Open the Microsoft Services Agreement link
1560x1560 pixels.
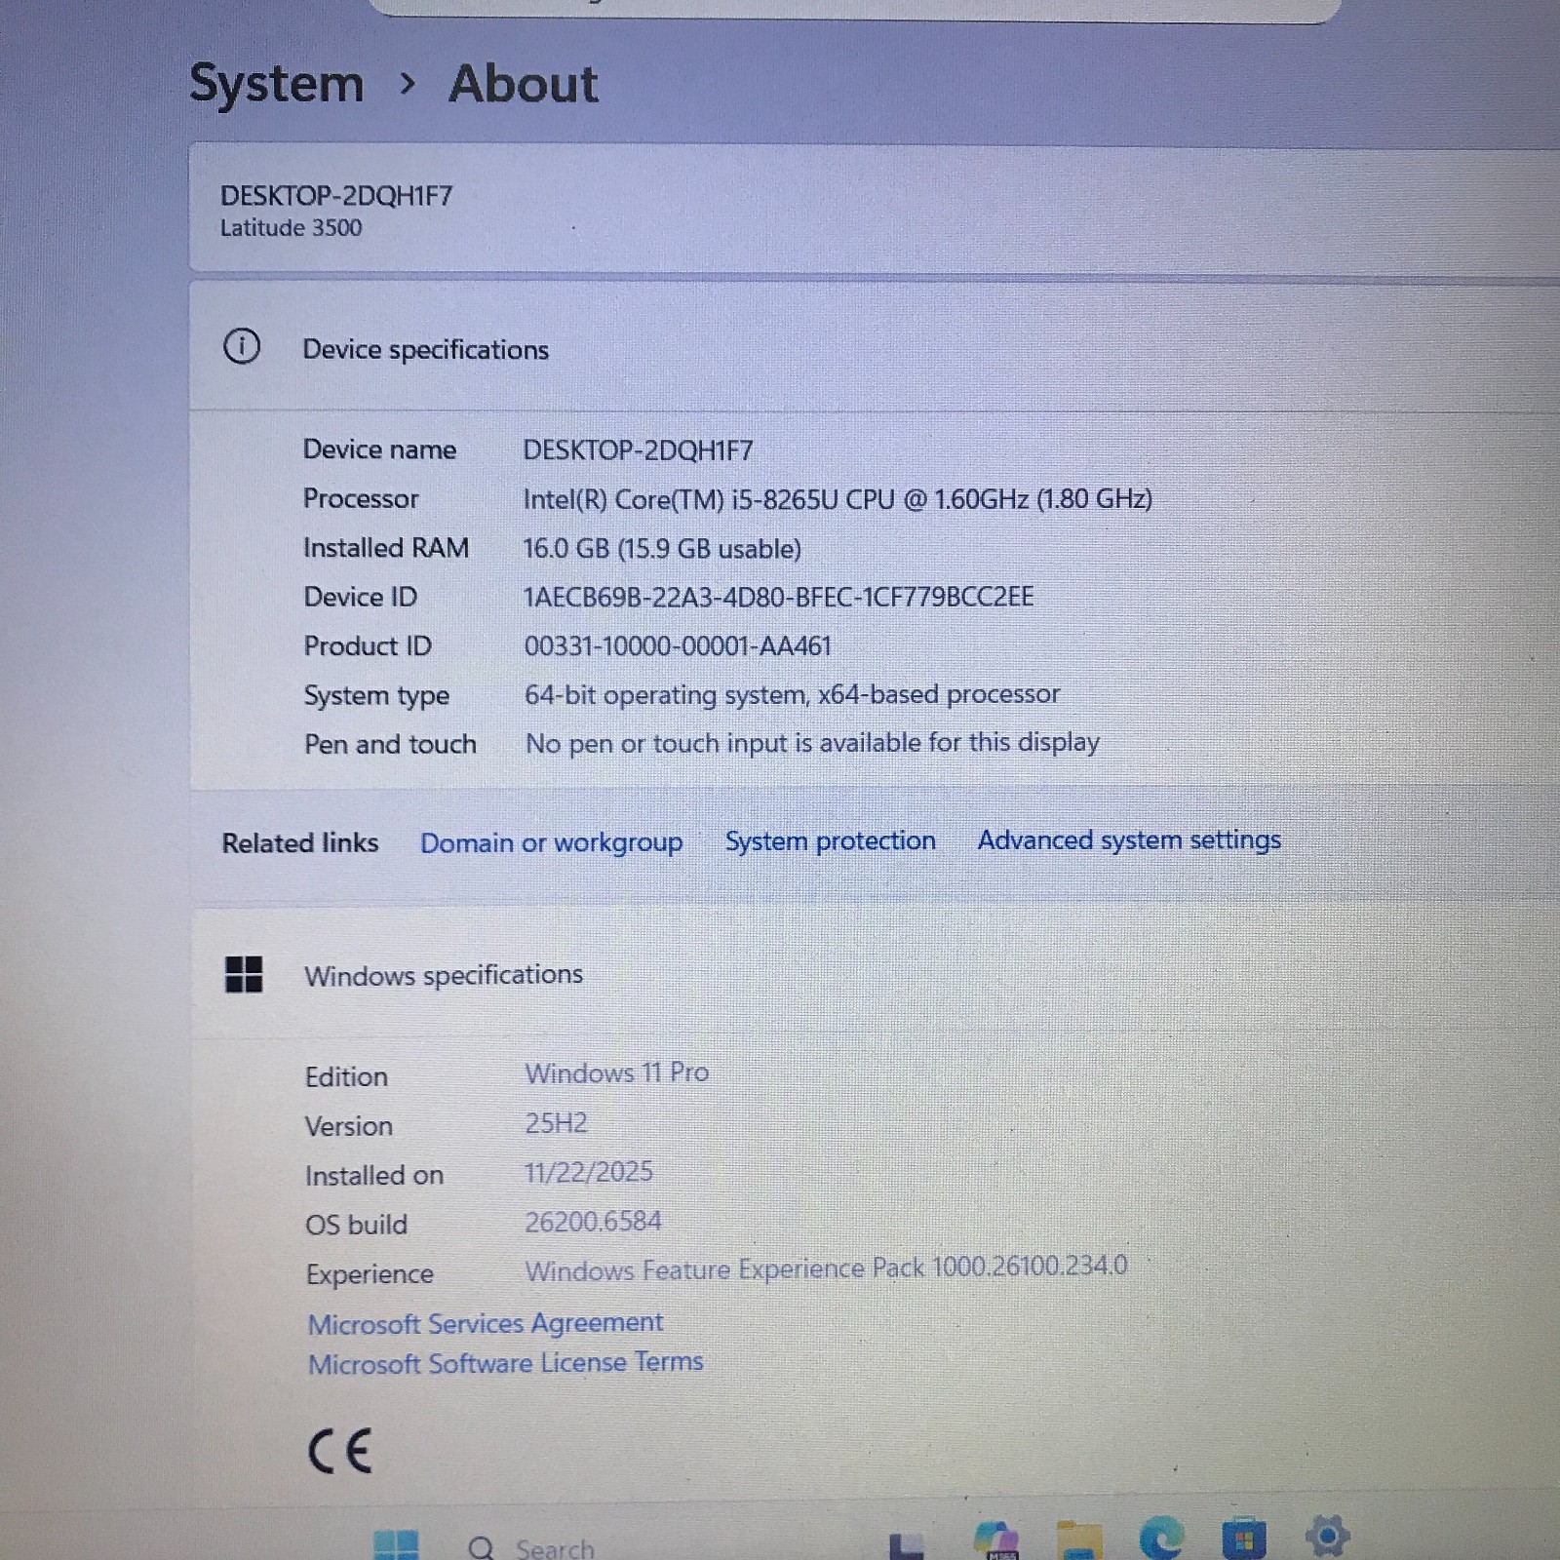[x=486, y=1323]
